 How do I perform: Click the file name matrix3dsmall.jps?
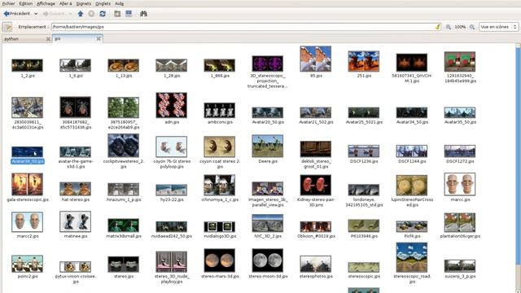(124, 236)
